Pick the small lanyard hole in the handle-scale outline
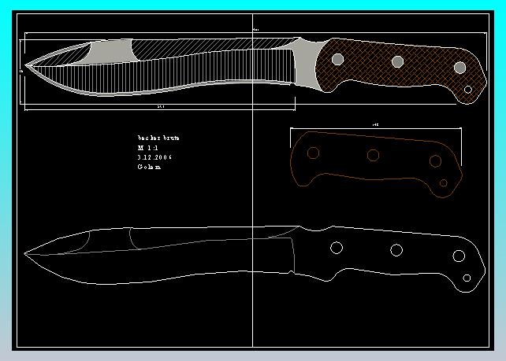This screenshot has height=361, width=506. (444, 183)
